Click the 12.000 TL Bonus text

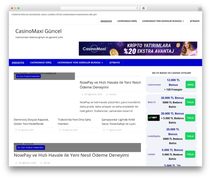point(173,83)
